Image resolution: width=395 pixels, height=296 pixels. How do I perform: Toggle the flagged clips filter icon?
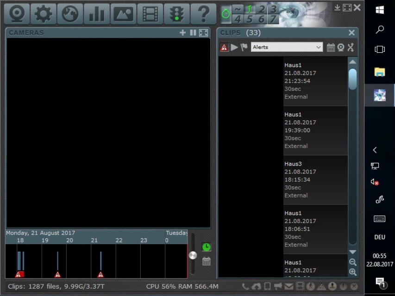(x=244, y=47)
